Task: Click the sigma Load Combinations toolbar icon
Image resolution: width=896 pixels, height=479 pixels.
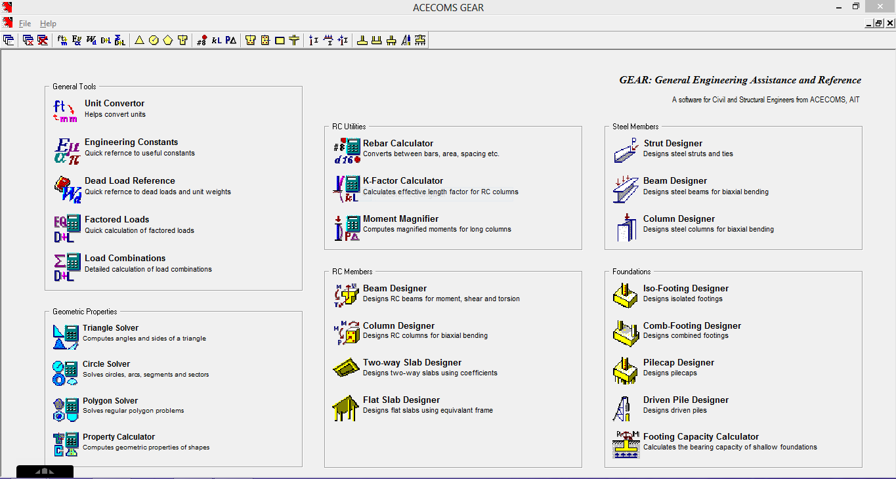Action: 119,40
